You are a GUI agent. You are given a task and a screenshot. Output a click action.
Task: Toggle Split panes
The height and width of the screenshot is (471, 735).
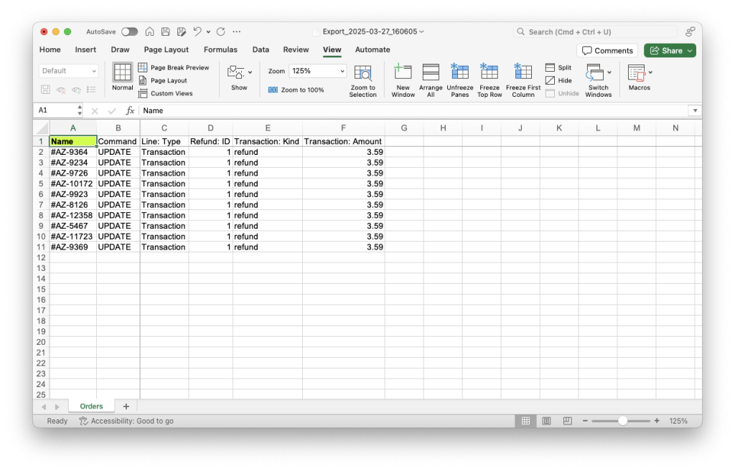click(558, 68)
